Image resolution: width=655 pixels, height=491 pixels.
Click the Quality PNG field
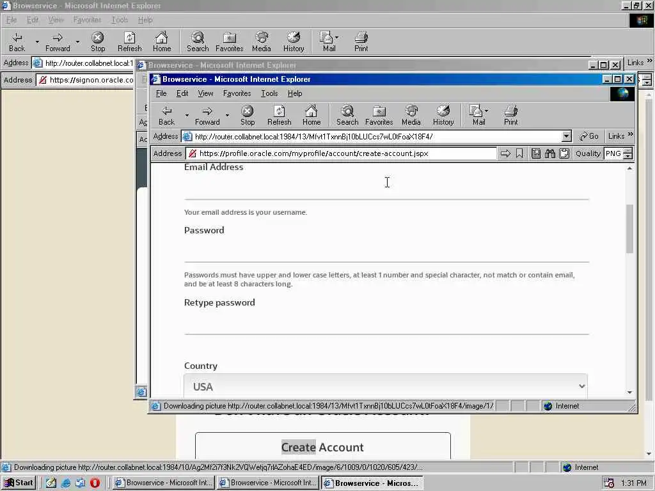(x=614, y=153)
